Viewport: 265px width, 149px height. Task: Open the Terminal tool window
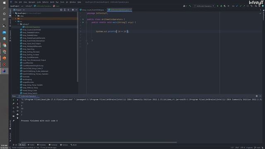point(53,145)
